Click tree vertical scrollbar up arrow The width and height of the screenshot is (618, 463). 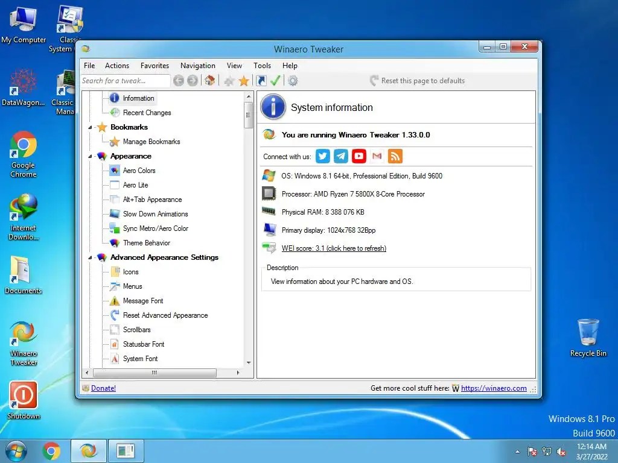(249, 96)
